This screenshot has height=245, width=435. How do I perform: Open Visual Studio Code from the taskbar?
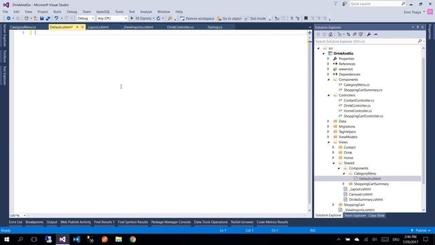77,239
